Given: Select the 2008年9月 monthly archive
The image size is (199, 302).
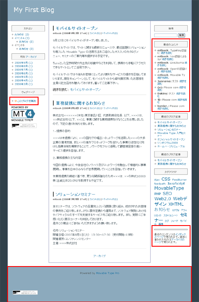Looking at the screenshot, I should tap(24, 63).
